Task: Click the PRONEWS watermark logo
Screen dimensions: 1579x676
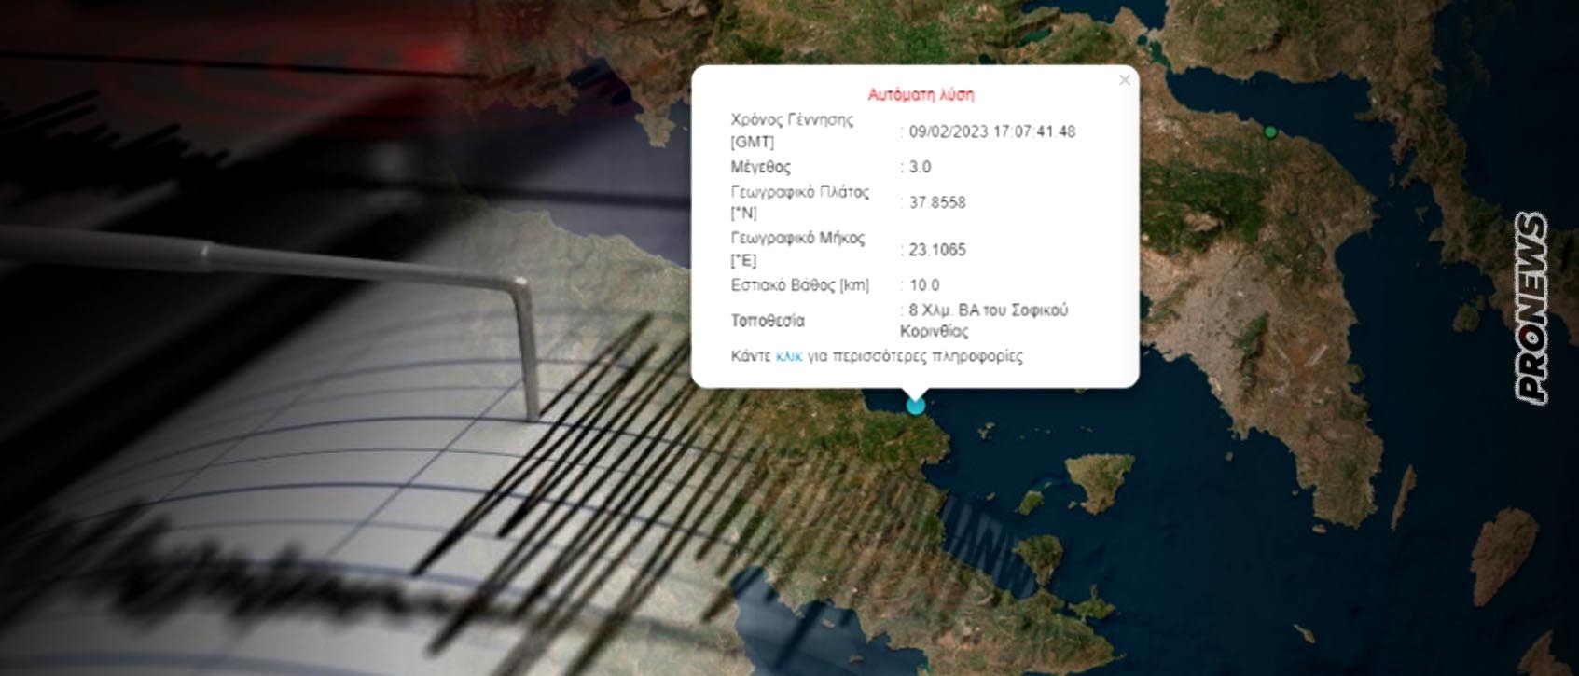Action: click(1531, 309)
